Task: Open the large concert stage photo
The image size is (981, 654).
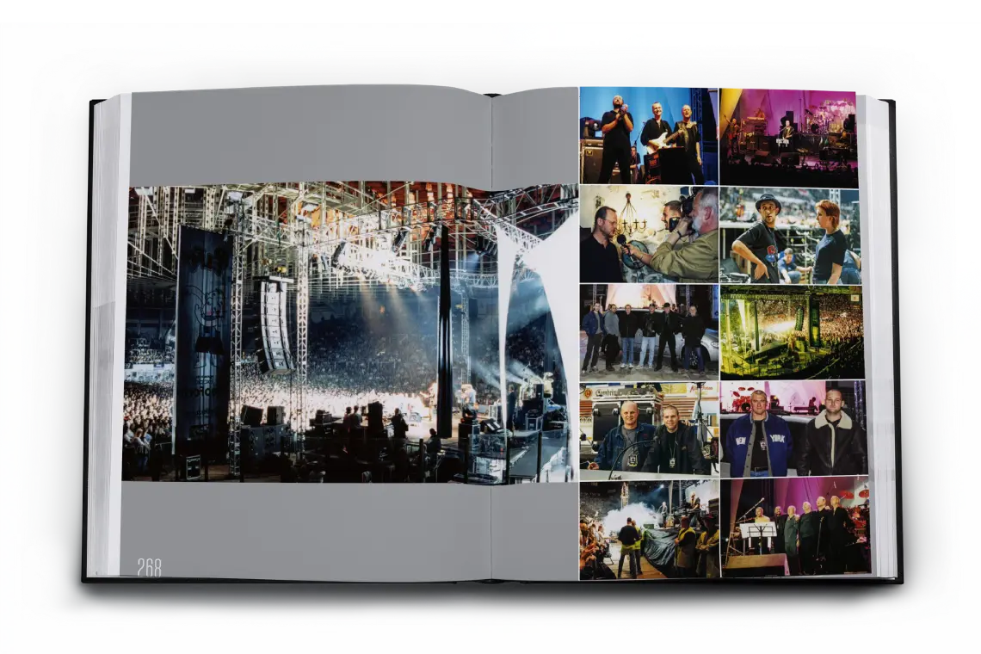Action: (x=344, y=336)
